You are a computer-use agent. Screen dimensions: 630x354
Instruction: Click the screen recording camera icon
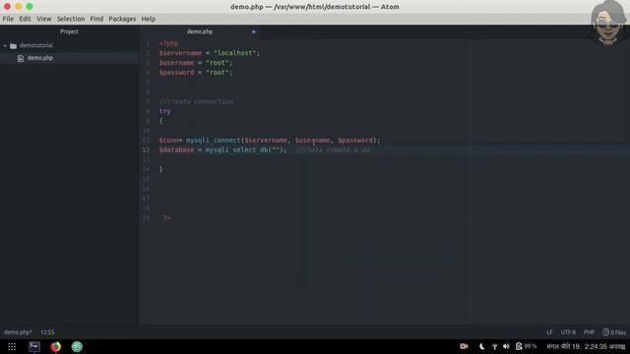tap(464, 346)
